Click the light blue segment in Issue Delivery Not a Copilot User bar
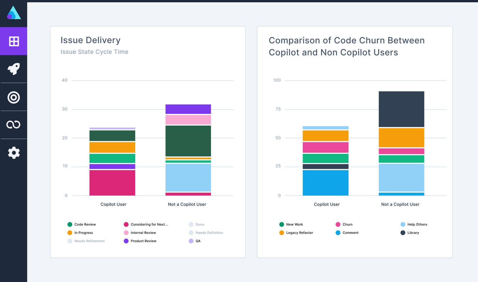 (x=188, y=178)
